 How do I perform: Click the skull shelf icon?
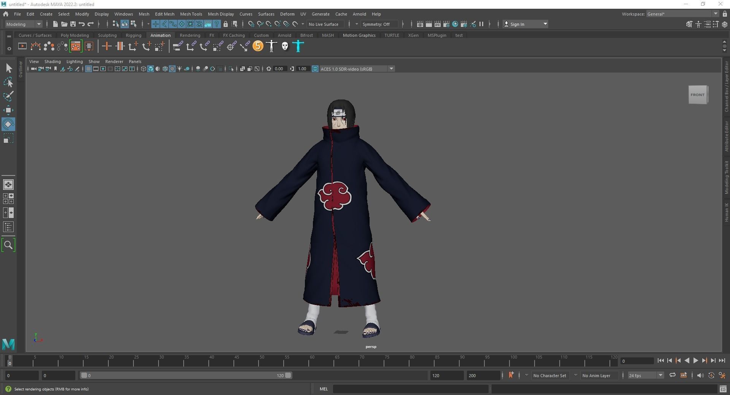285,46
